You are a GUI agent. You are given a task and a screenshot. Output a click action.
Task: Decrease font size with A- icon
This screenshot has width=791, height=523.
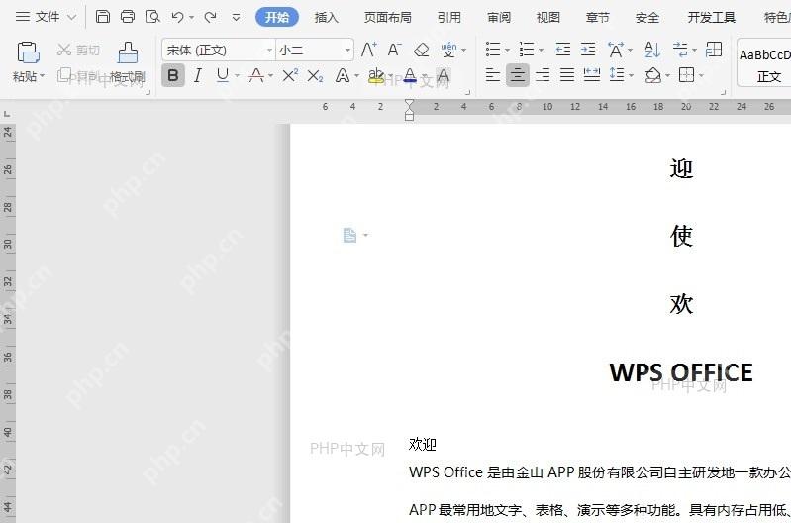(x=394, y=50)
